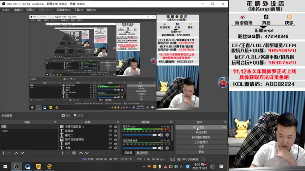This screenshot has width=305, height=171.
Task: Open the Windows notification center icon
Action: pos(222,166)
